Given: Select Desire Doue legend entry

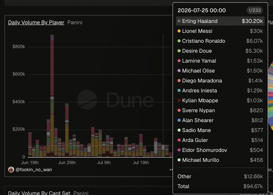Looking at the screenshot, I should pos(220,51).
